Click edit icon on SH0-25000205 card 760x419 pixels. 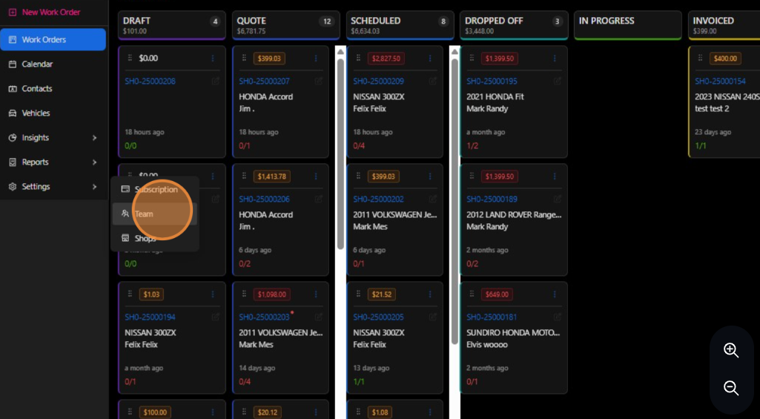[433, 317]
